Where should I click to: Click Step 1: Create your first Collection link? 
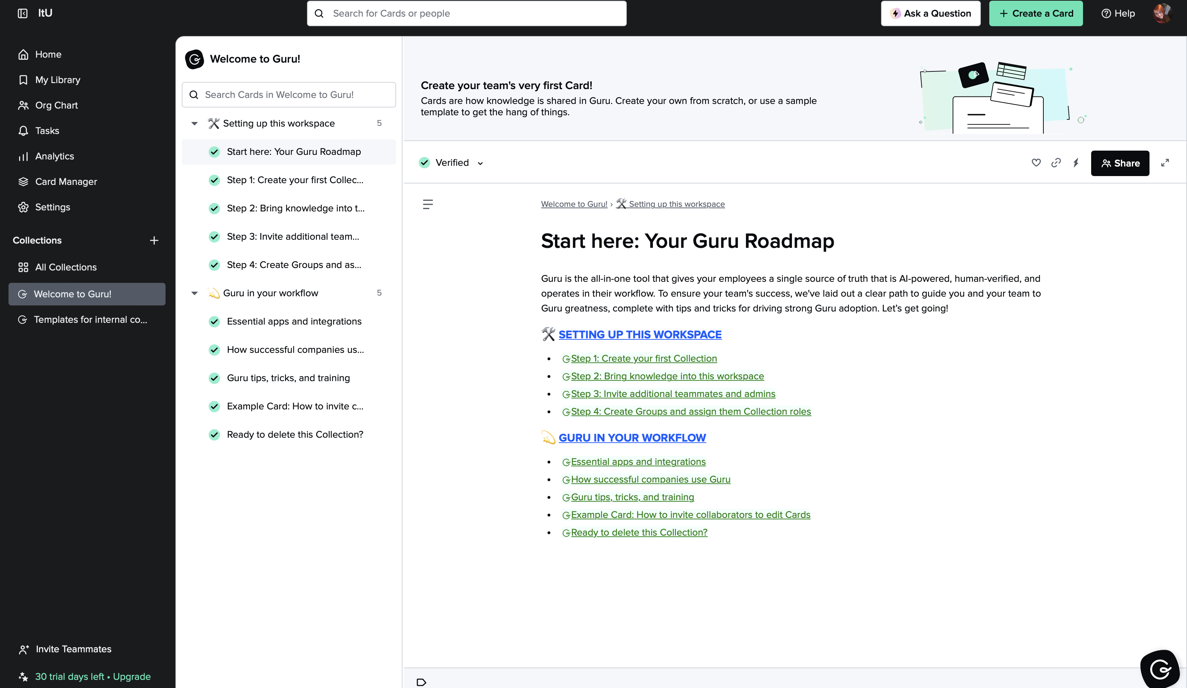pos(644,358)
